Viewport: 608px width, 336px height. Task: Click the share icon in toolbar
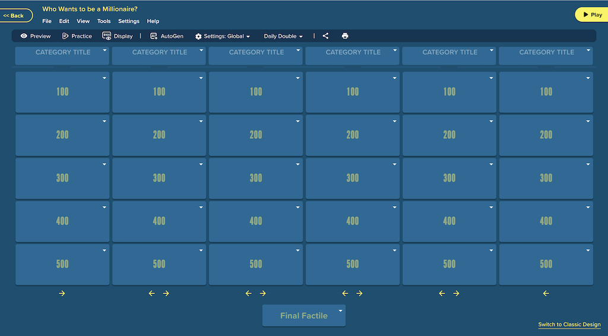(x=325, y=36)
